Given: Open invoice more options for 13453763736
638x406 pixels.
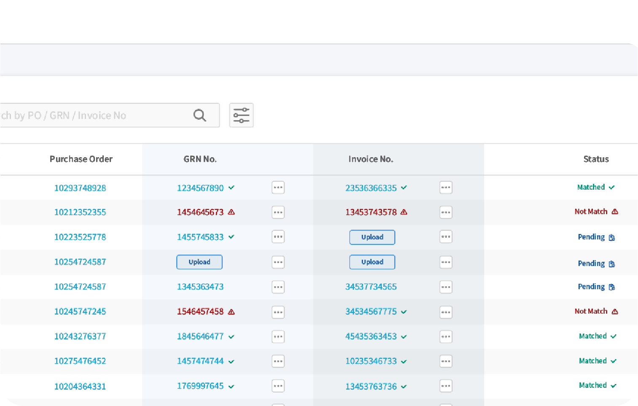Looking at the screenshot, I should click(x=446, y=386).
